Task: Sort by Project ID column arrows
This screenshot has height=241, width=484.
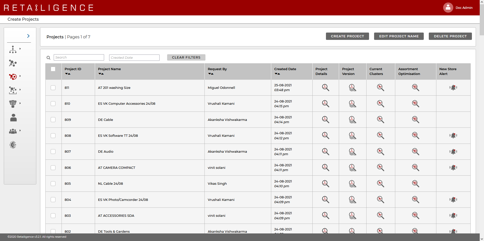Action: pyautogui.click(x=68, y=74)
